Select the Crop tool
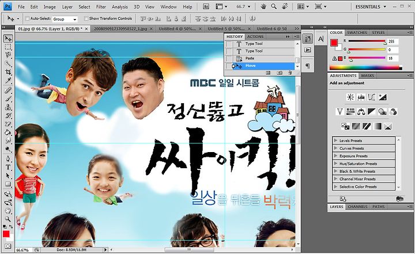 [x=8, y=72]
